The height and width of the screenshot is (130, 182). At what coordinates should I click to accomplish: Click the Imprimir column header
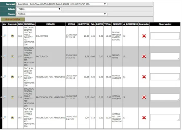pyautogui.click(x=12, y=24)
